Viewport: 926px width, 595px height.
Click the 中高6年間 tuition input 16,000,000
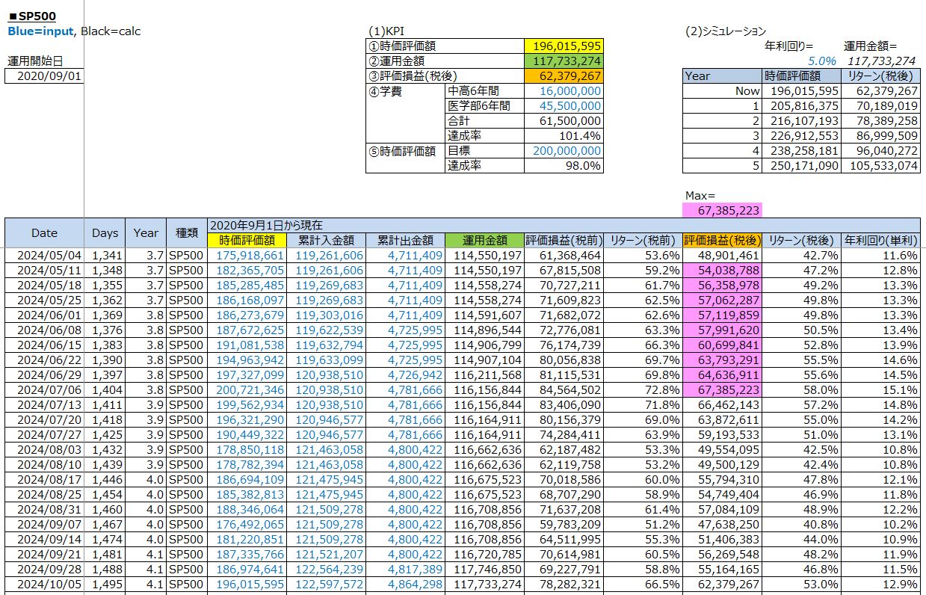point(564,90)
